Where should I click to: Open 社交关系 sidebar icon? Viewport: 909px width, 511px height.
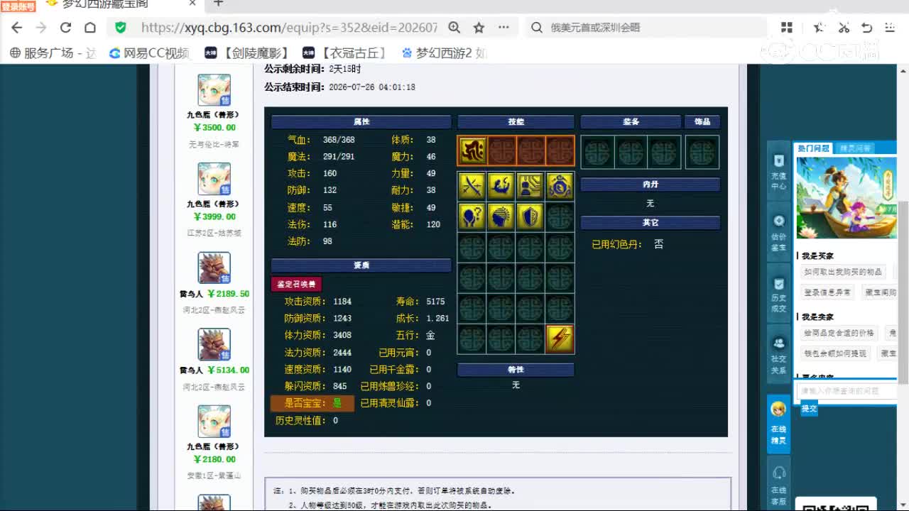tap(778, 356)
